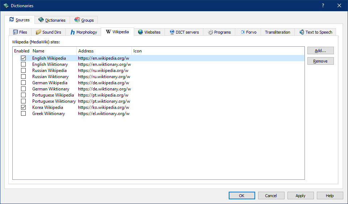The width and height of the screenshot is (348, 204).
Task: Click the Dictionaries tab book icon
Action: 41,20
